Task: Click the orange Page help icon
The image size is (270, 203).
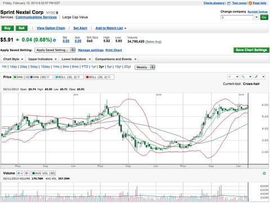Action: point(250,3)
